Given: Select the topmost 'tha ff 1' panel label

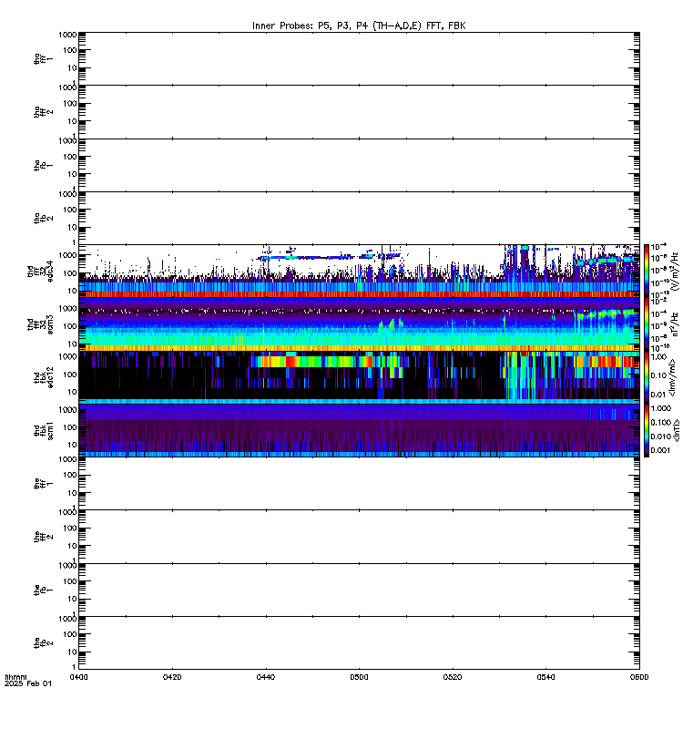Looking at the screenshot, I should 44,58.
